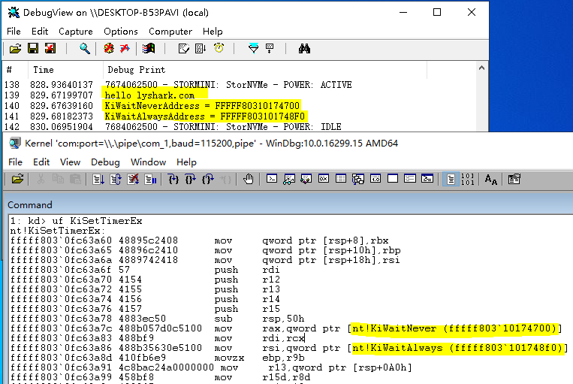Open WinDbg Window menu
The image size is (573, 384).
[149, 162]
